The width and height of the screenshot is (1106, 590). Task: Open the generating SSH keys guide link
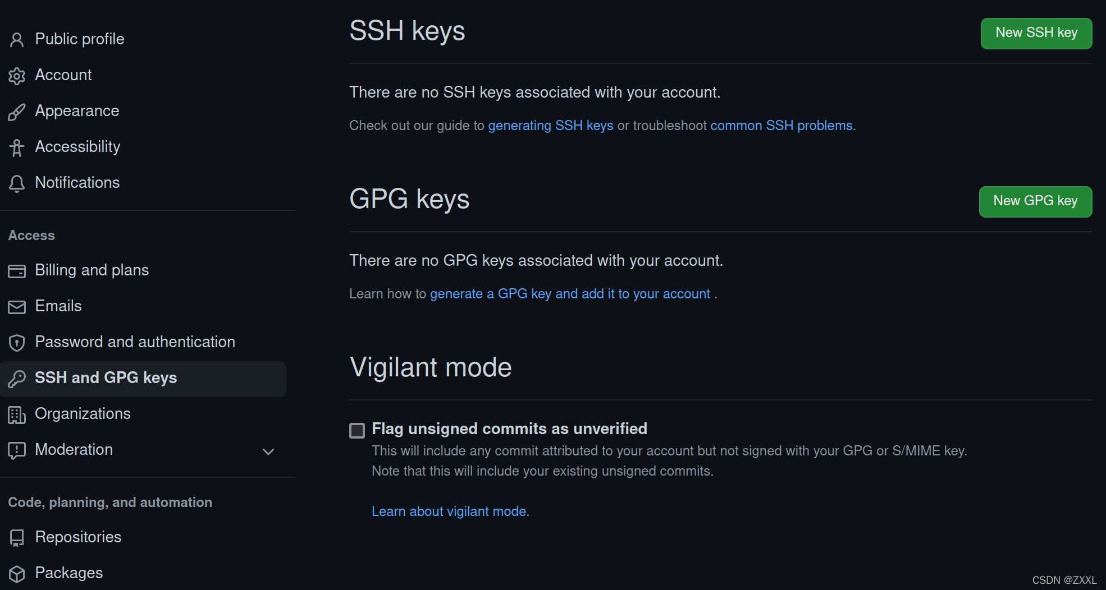coord(550,126)
